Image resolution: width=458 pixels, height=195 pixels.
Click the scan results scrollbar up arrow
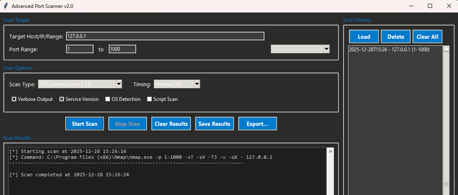click(x=331, y=152)
